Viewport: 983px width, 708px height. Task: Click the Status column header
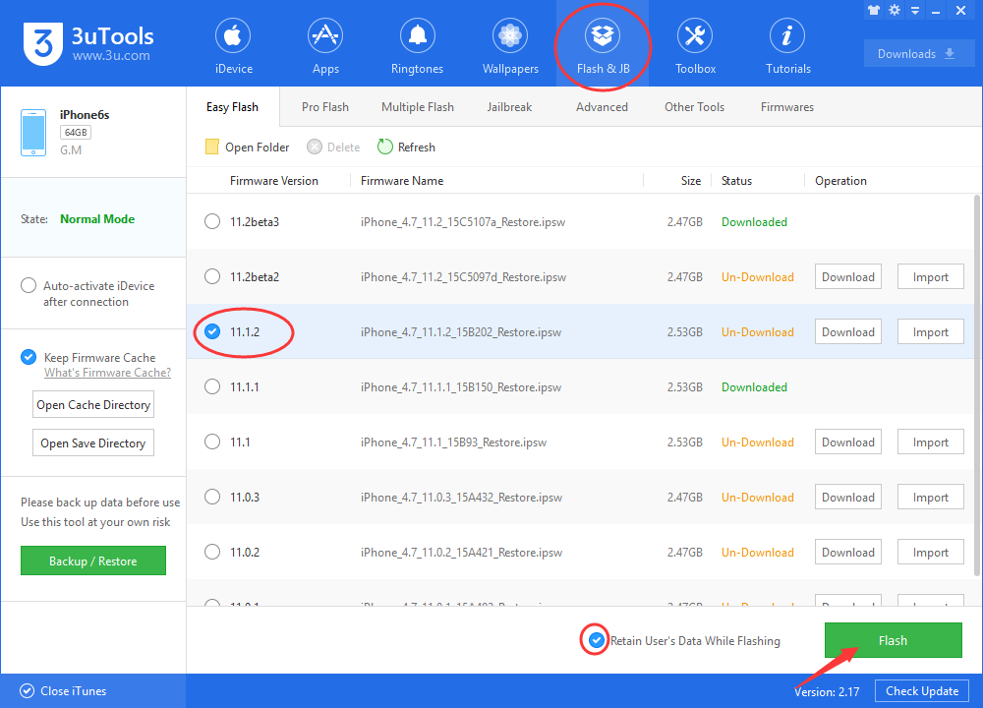(x=736, y=181)
